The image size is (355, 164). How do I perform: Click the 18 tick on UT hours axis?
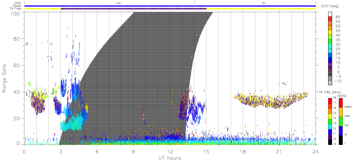click(243, 151)
